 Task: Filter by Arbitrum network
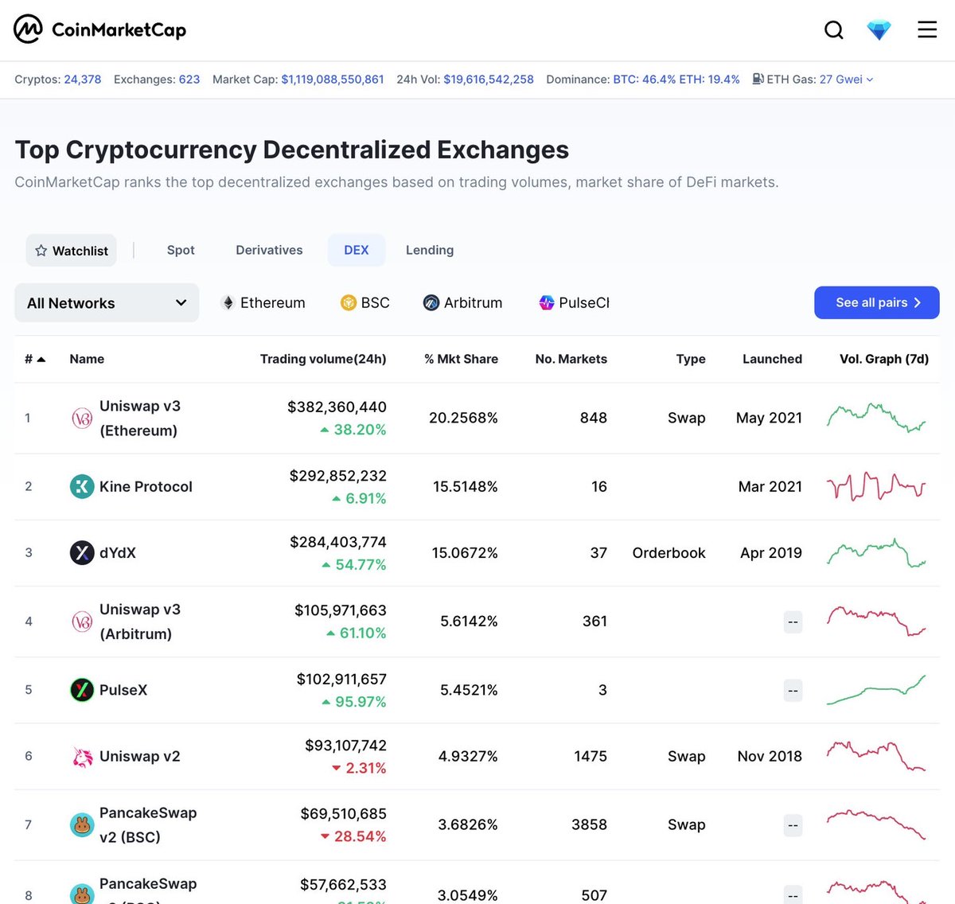pos(462,303)
